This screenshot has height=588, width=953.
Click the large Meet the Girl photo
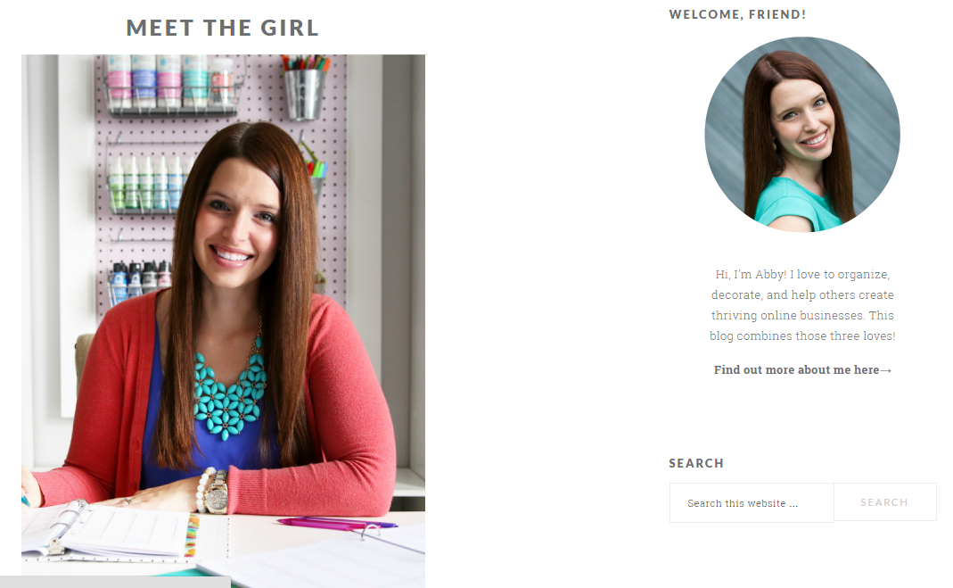point(223,315)
